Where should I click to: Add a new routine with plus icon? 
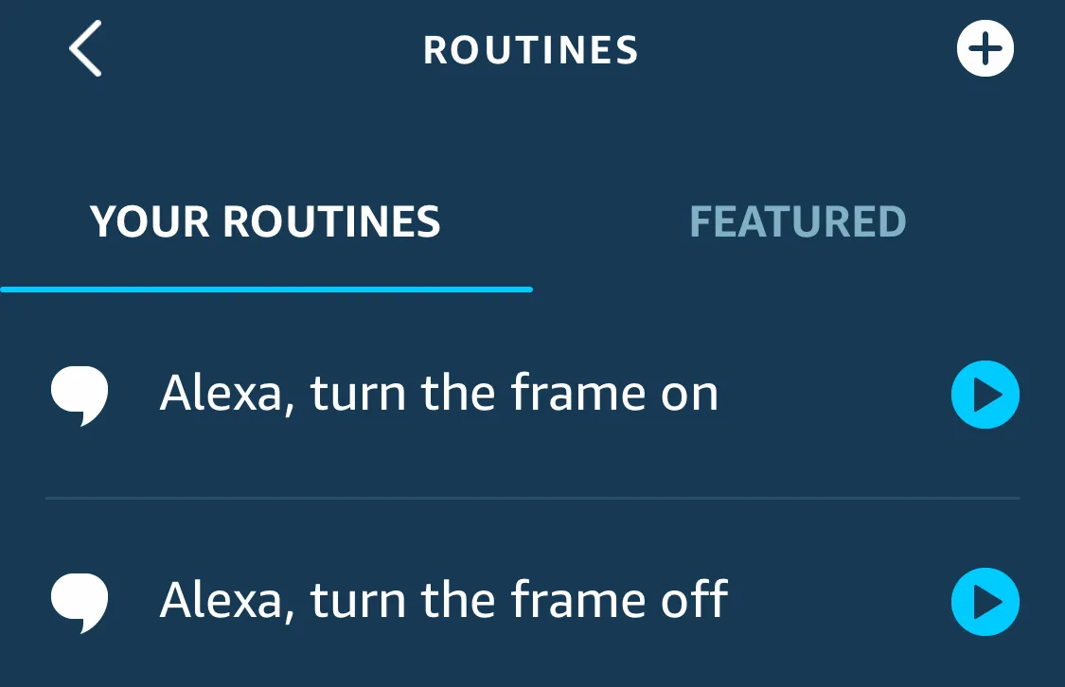(x=985, y=48)
